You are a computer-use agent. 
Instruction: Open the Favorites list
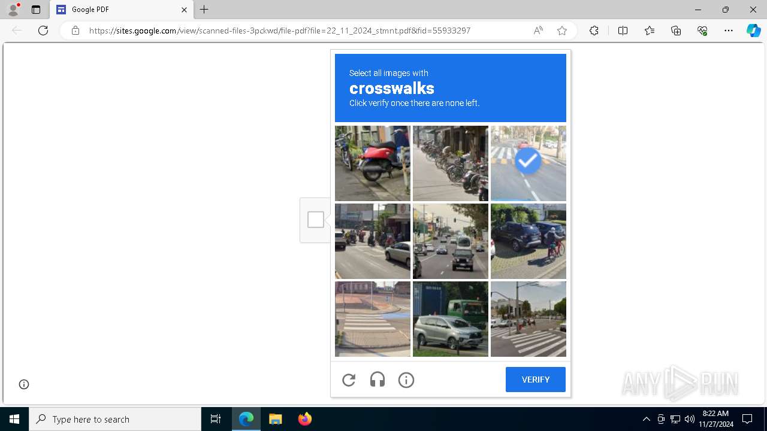pyautogui.click(x=650, y=31)
